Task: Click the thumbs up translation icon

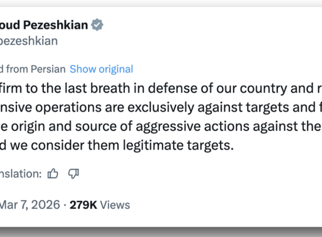Action: point(53,174)
